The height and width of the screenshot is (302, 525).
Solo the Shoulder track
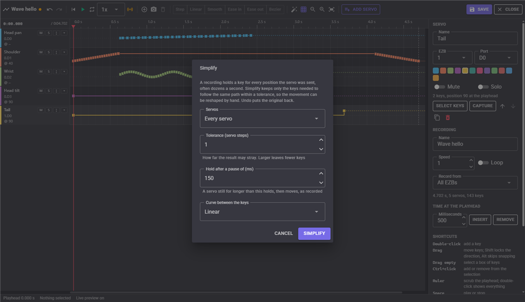click(49, 52)
